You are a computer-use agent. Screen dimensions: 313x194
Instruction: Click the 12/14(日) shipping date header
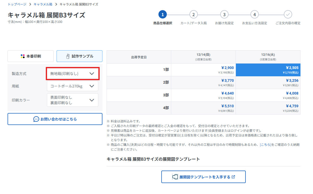tap(203, 57)
